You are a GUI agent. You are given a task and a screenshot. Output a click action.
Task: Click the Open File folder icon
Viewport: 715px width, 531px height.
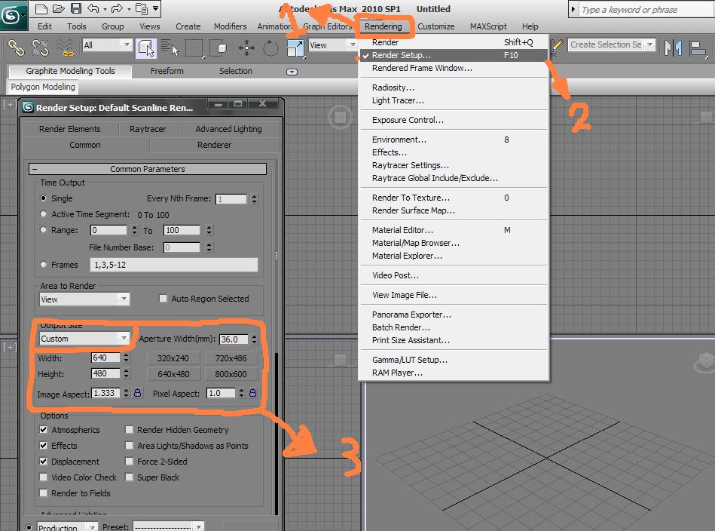(x=58, y=8)
